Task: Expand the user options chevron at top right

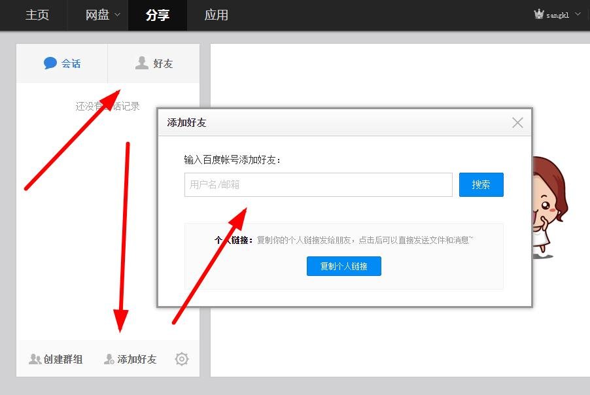Action: [577, 13]
